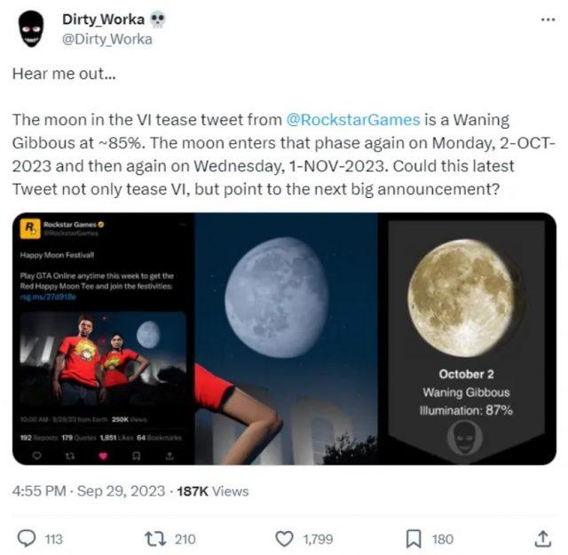Select the skull watermark on moon phase panel
Viewport: 568px width, 555px height.
point(465,438)
